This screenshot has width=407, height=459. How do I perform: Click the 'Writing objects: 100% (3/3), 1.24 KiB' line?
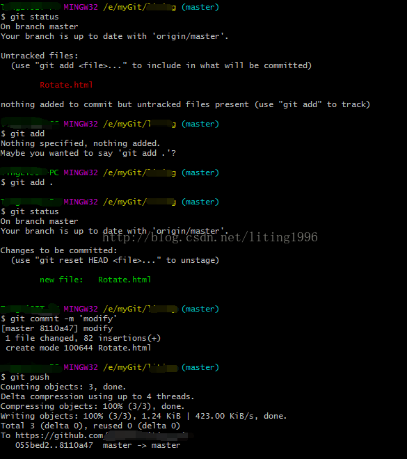(x=143, y=416)
